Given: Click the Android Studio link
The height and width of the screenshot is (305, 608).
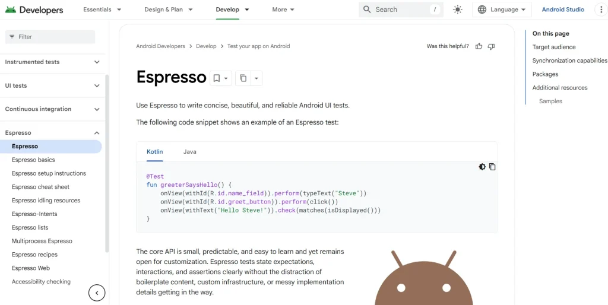Looking at the screenshot, I should (563, 9).
